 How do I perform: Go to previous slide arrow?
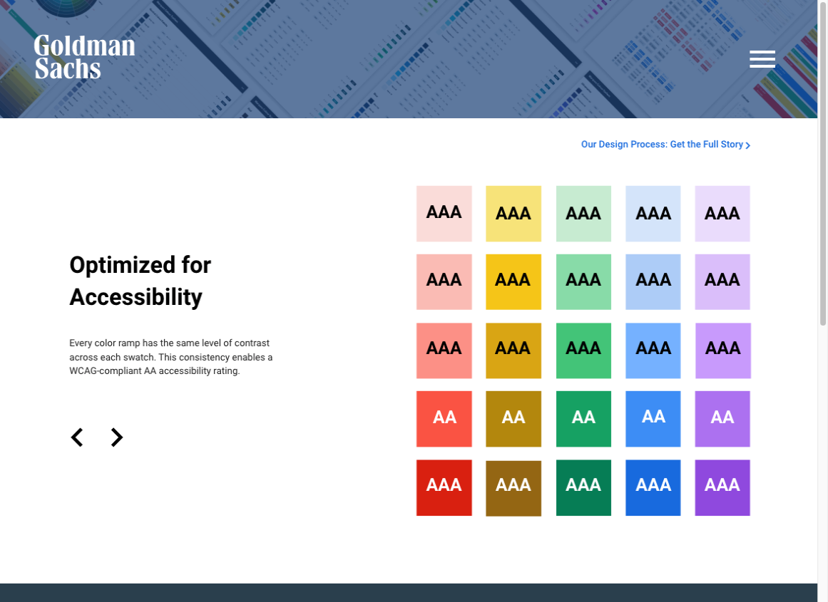coord(77,437)
